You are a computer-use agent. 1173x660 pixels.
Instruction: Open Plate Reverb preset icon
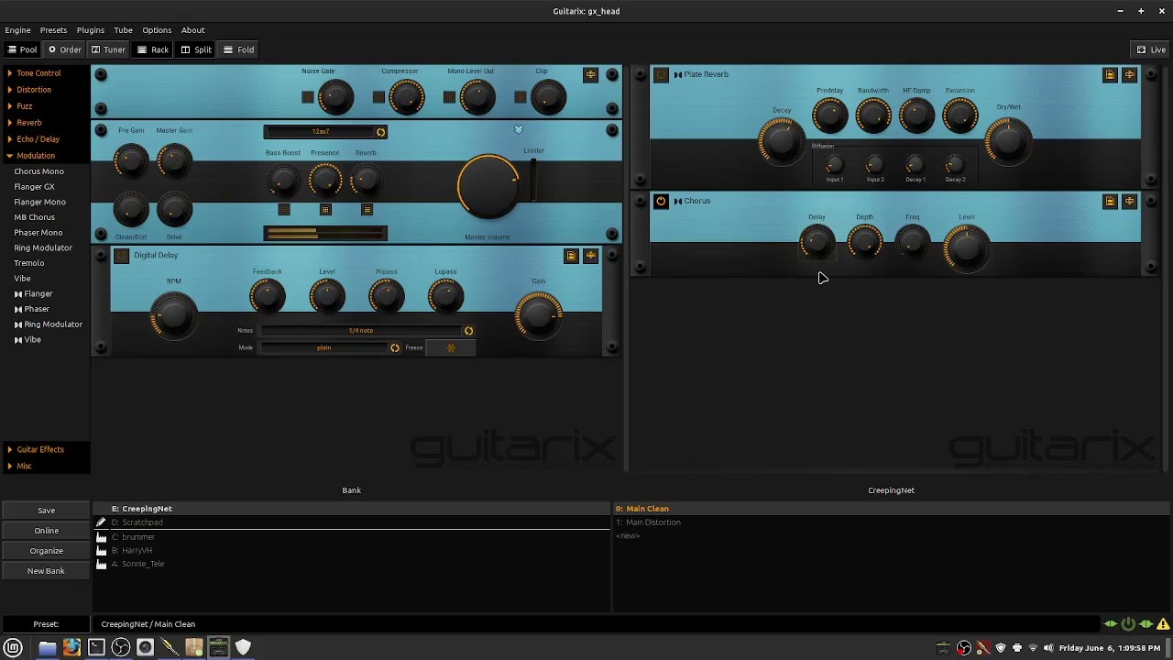[x=1110, y=74]
